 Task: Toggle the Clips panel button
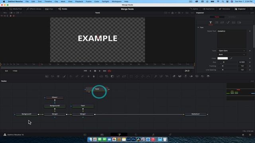point(49,9)
